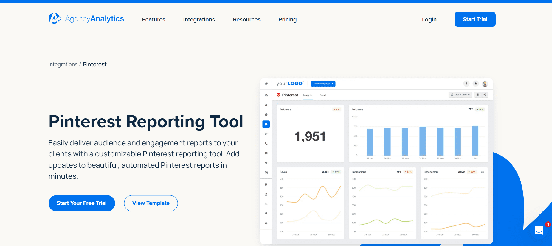552x246 pixels.
Task: Click the 25 Nov bar in Followers chart
Action: [370, 142]
